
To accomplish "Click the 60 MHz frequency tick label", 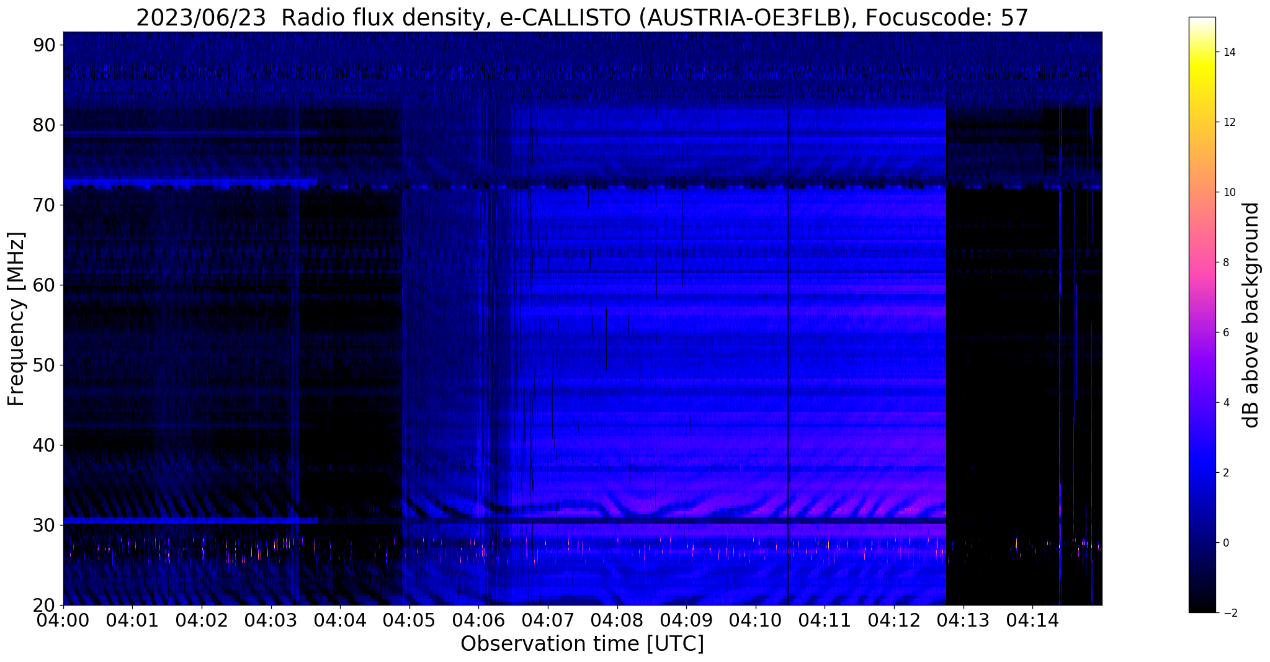I will (44, 285).
